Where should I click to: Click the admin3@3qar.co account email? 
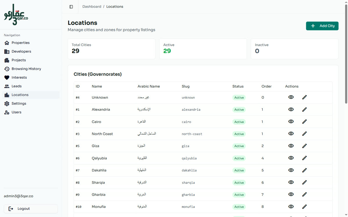pos(19,196)
